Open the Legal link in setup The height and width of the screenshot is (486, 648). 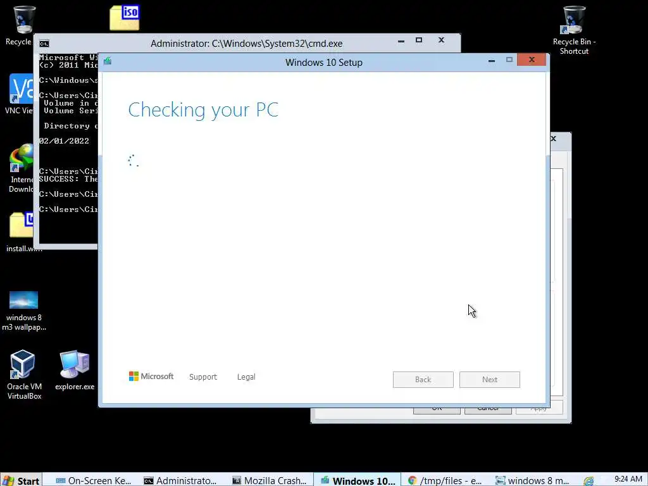point(246,377)
